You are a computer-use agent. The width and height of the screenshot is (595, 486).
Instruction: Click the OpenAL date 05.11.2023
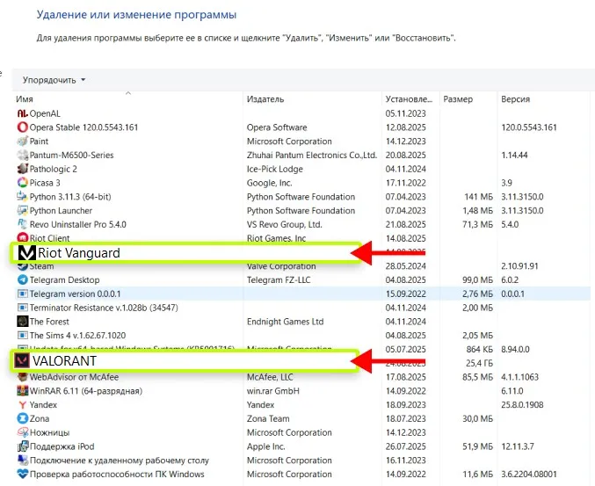coord(406,113)
